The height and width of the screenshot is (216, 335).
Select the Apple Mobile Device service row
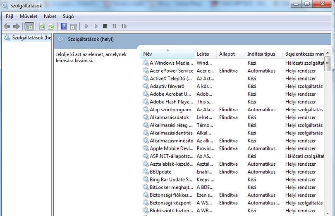tap(233, 148)
